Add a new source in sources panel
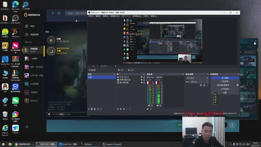This screenshot has width=261, height=147. point(118,109)
